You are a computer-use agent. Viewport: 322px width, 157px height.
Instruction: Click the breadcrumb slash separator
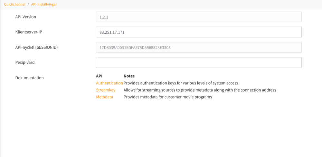pyautogui.click(x=28, y=5)
